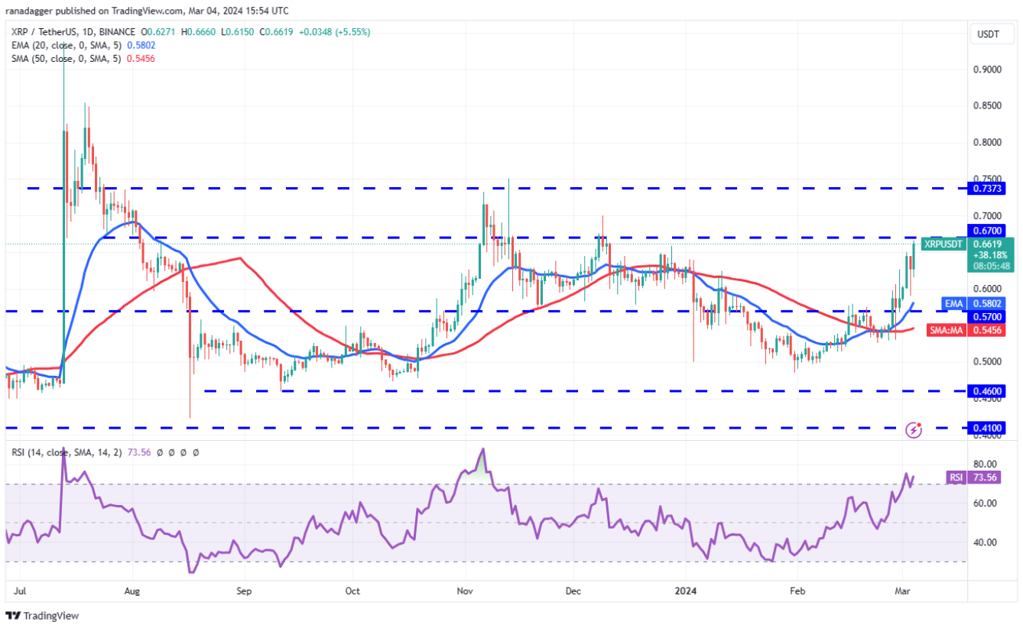Click the purple lightning bolt icon
The height and width of the screenshot is (628, 1023).
(913, 430)
